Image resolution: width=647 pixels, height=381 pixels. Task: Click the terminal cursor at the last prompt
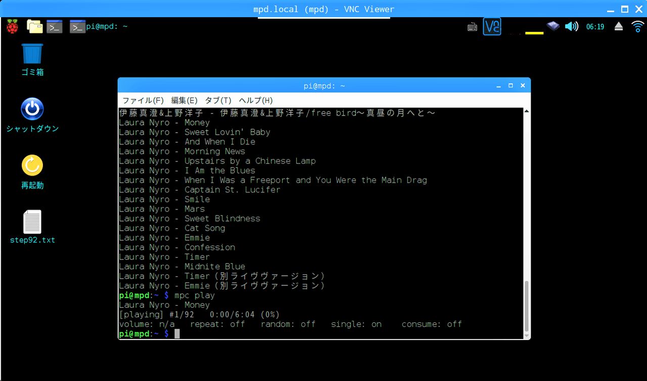pos(177,334)
